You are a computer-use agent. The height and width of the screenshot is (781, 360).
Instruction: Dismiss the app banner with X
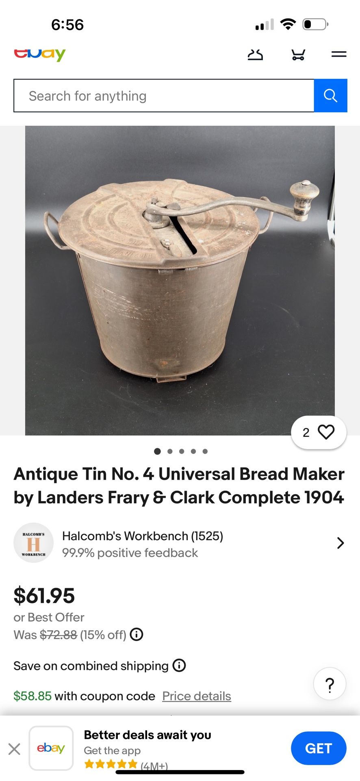tap(14, 749)
